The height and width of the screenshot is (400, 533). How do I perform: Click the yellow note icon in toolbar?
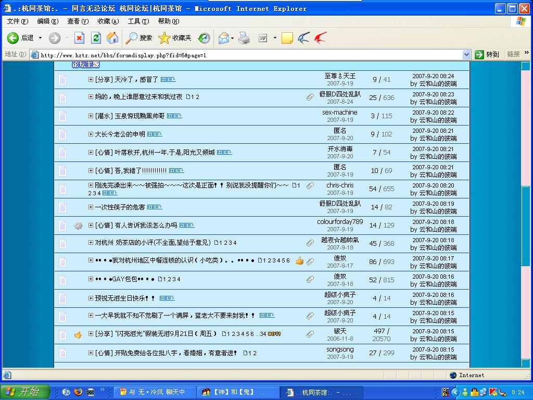point(287,38)
